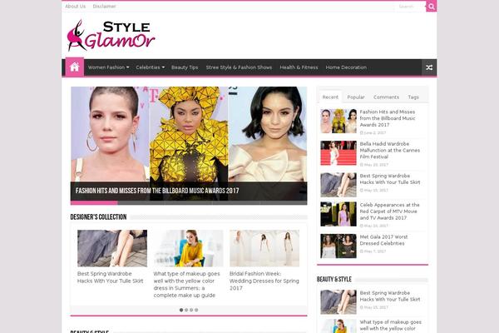
Task: Open the Health & Fitness menu item
Action: (299, 67)
